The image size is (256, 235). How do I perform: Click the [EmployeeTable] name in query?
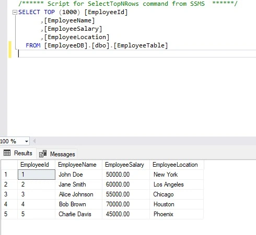click(x=141, y=45)
